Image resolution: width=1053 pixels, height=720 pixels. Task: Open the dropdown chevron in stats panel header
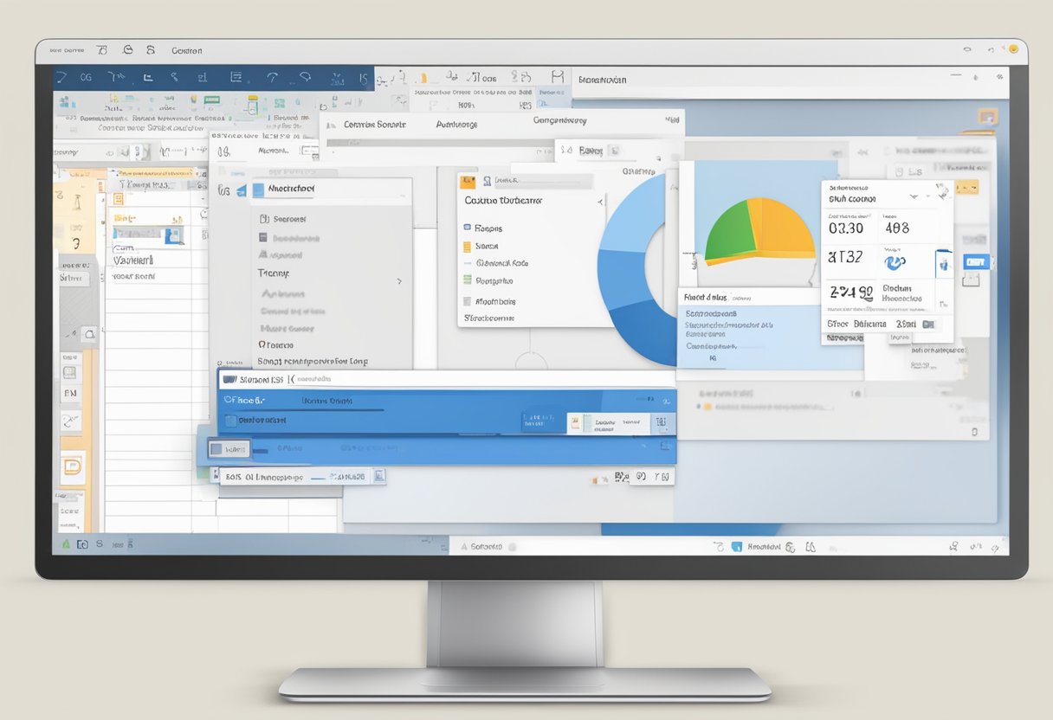coord(913,198)
